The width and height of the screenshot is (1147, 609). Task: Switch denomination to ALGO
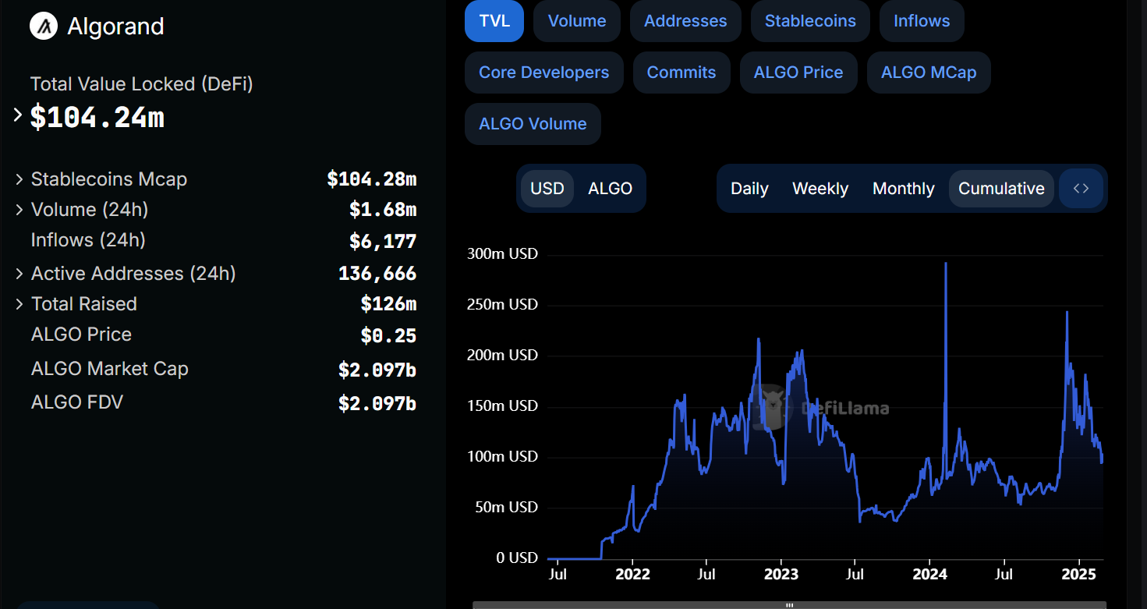610,189
